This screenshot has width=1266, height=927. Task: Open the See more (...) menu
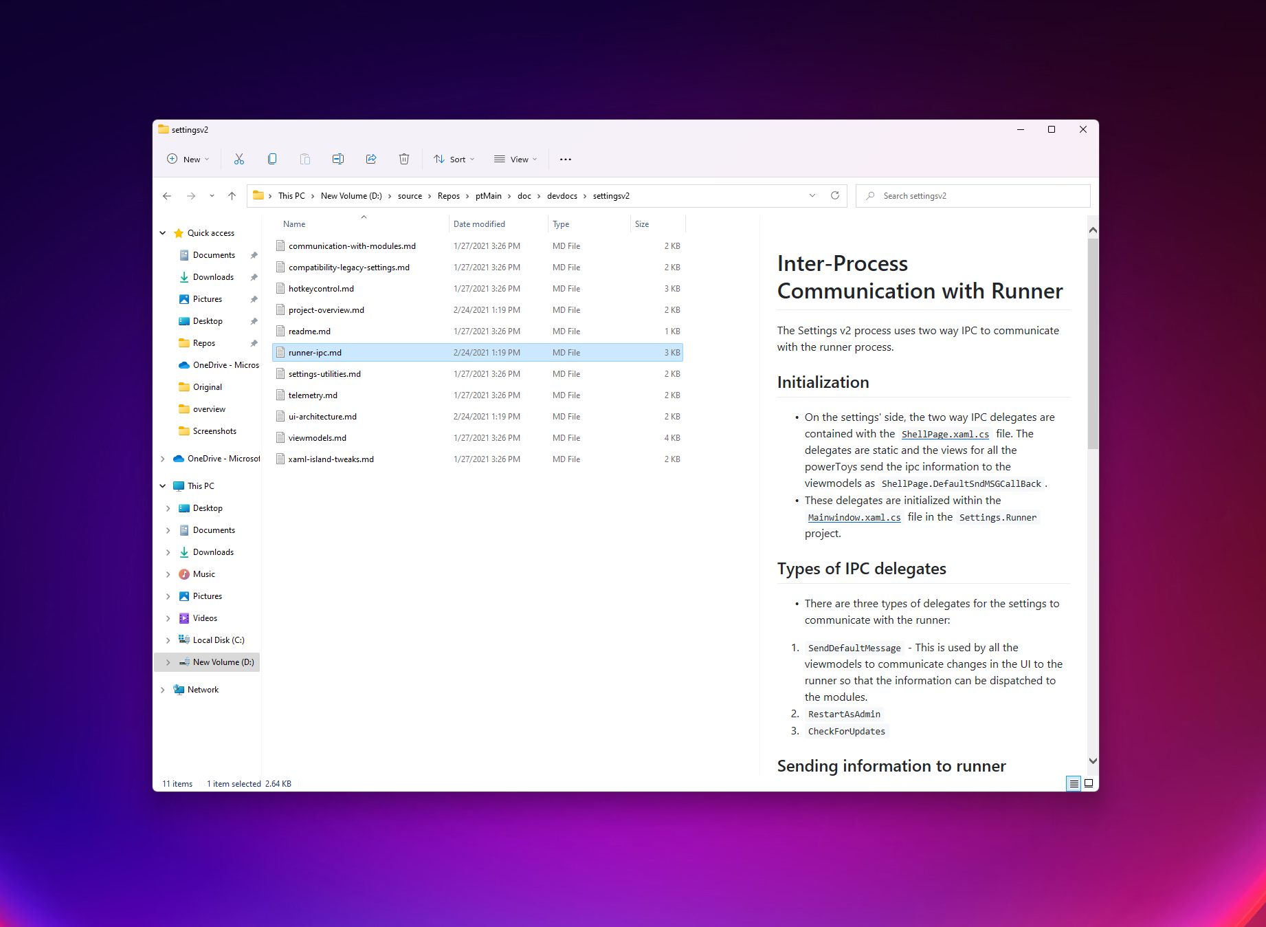coord(566,159)
